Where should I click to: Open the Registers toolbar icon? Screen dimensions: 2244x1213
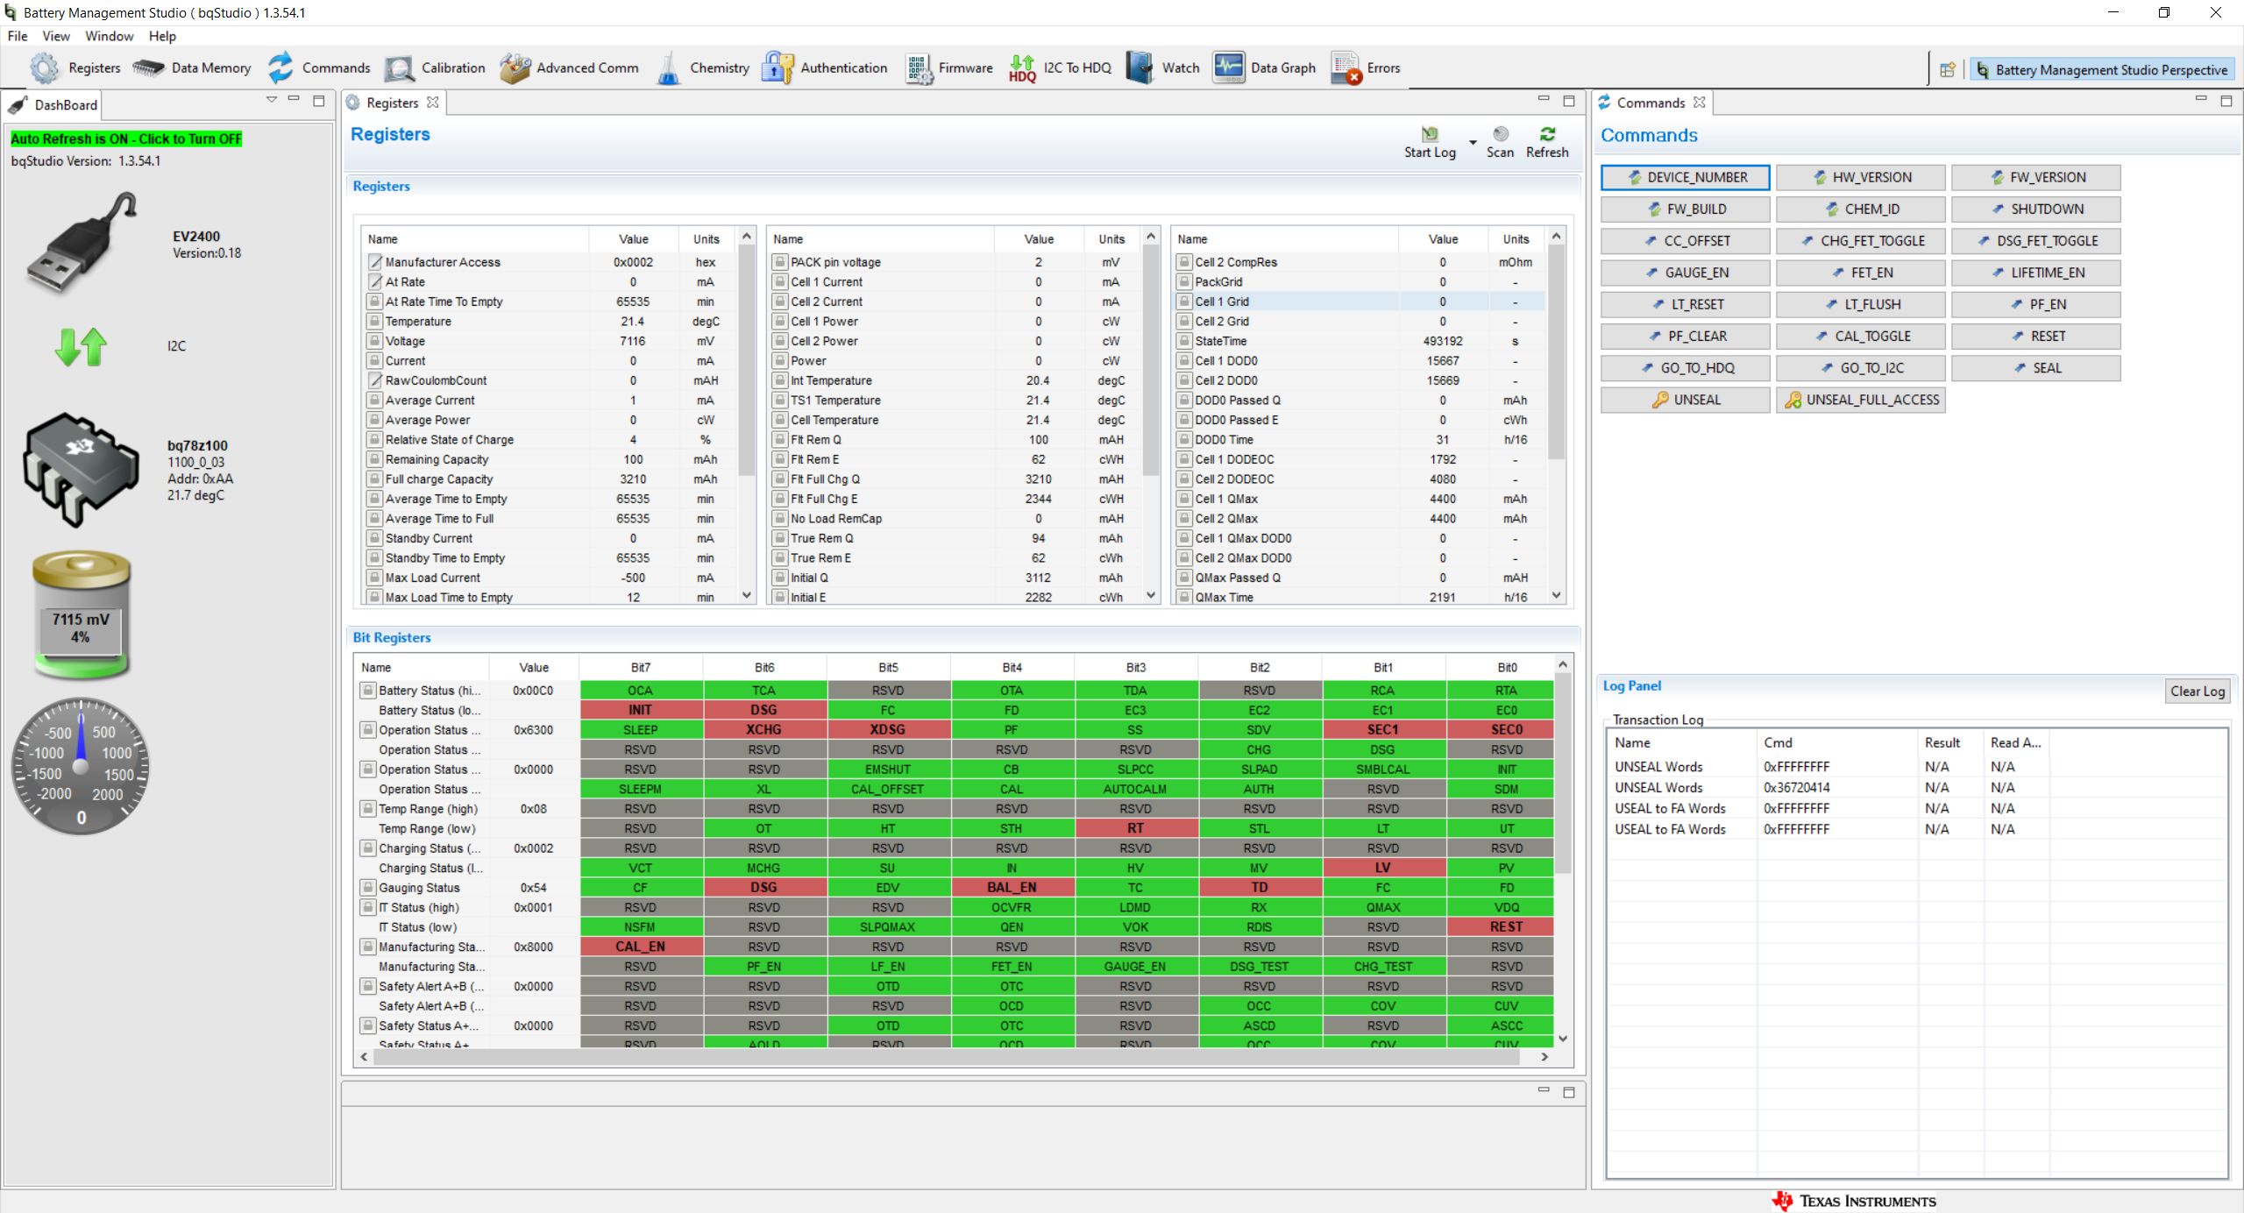44,67
